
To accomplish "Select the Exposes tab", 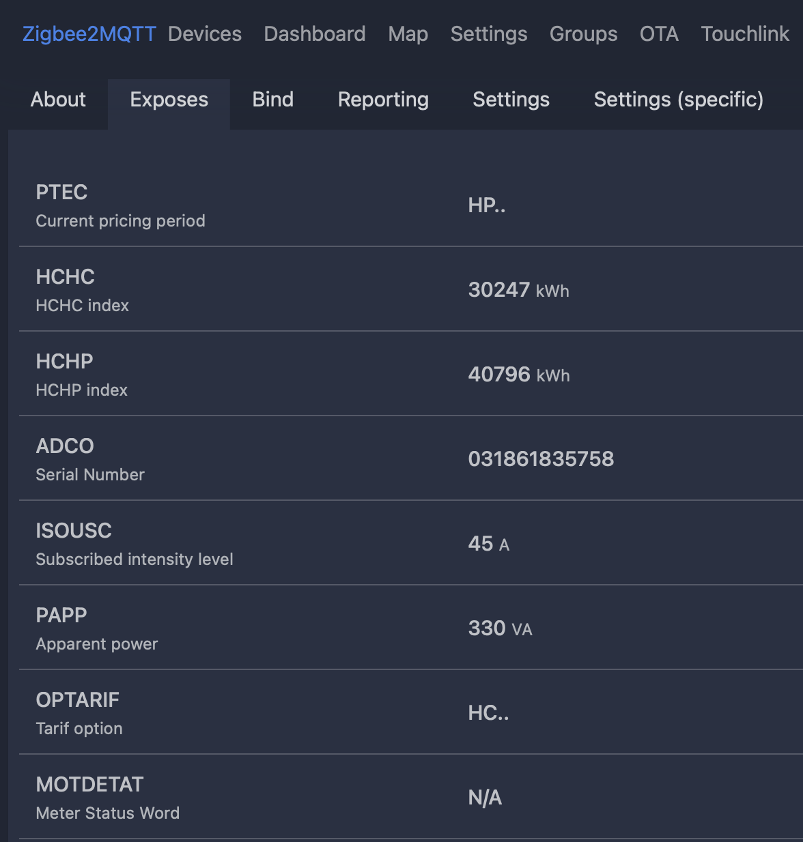I will 169,100.
